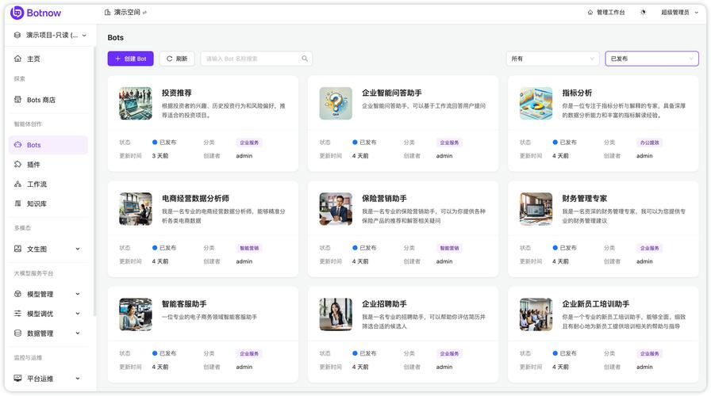Viewport: 711px width, 396px height.
Task: Open the 所有 category filter dropdown
Action: [552, 59]
